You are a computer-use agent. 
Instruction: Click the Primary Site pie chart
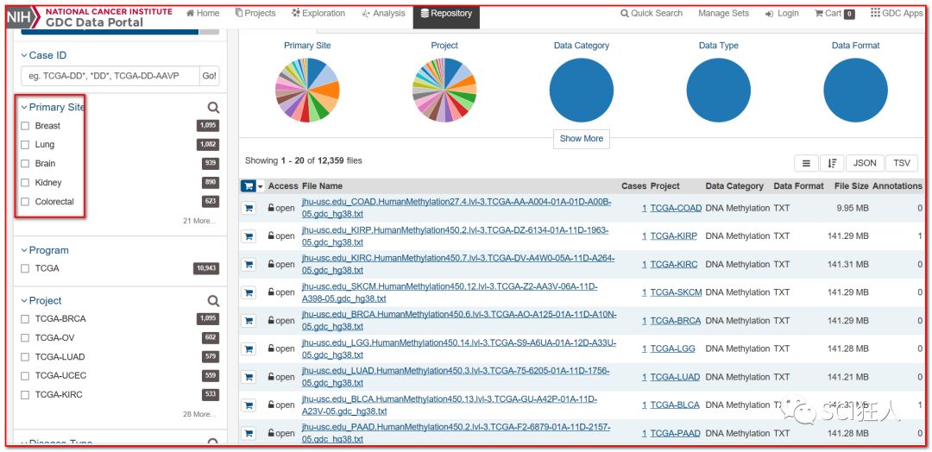(x=307, y=91)
